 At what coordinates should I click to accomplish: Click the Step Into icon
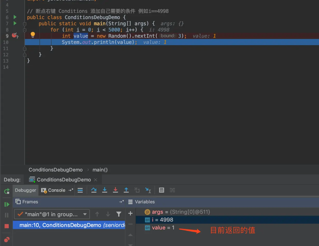105,190
